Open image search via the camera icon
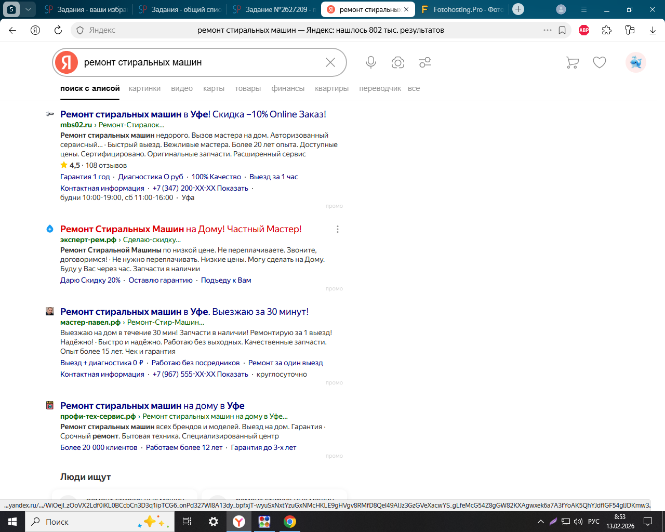The width and height of the screenshot is (665, 532). click(398, 62)
